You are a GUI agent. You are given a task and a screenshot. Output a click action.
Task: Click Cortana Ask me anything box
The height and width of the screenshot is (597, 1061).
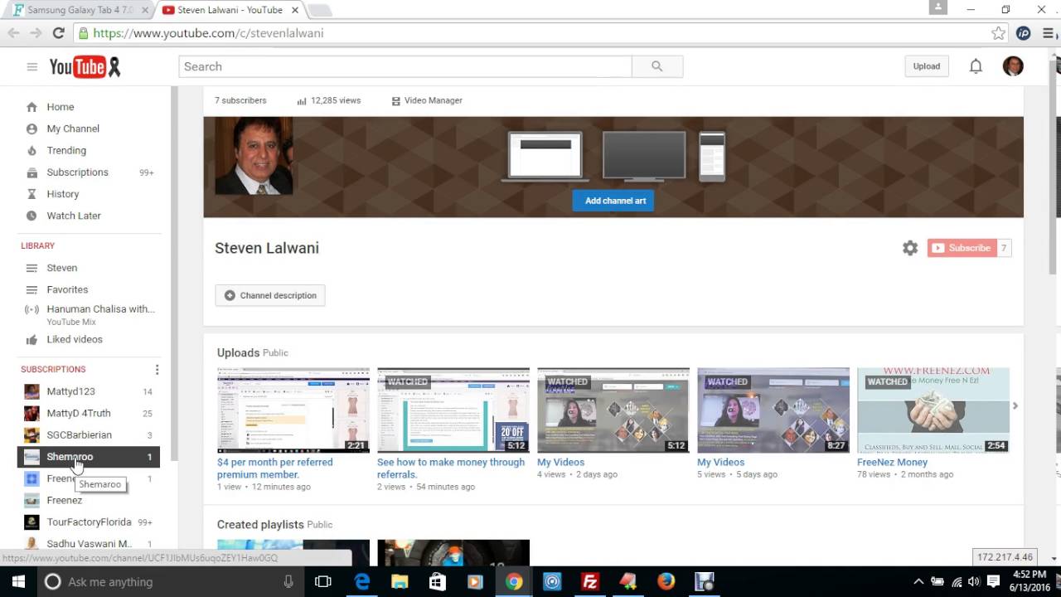tap(169, 581)
